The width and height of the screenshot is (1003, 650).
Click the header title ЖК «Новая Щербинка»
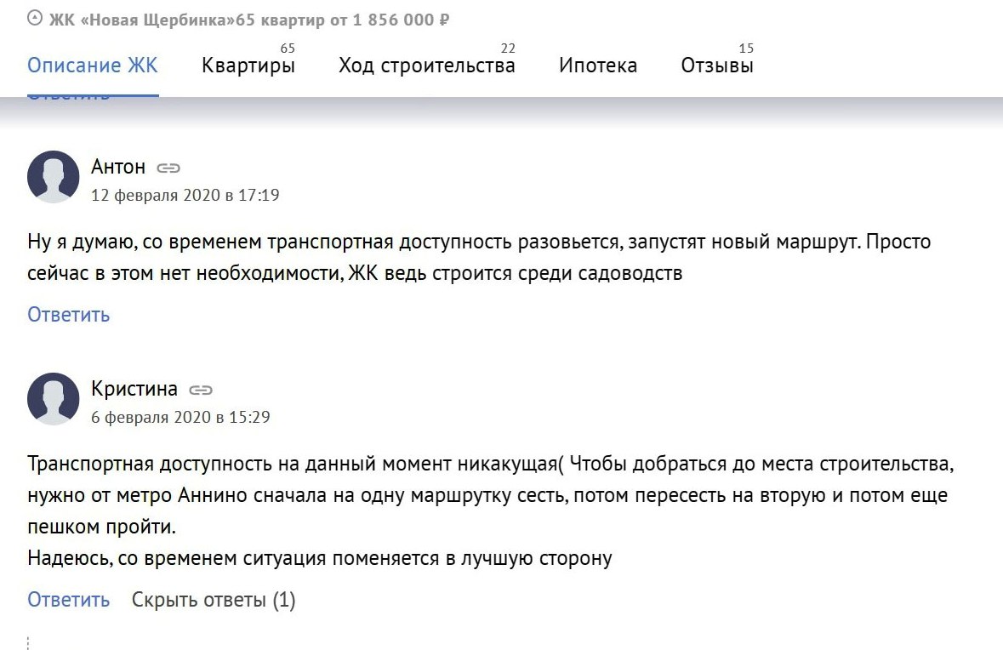click(143, 20)
